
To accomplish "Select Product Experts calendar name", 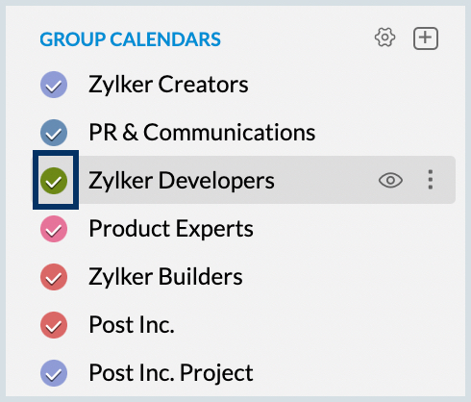I will pos(171,229).
